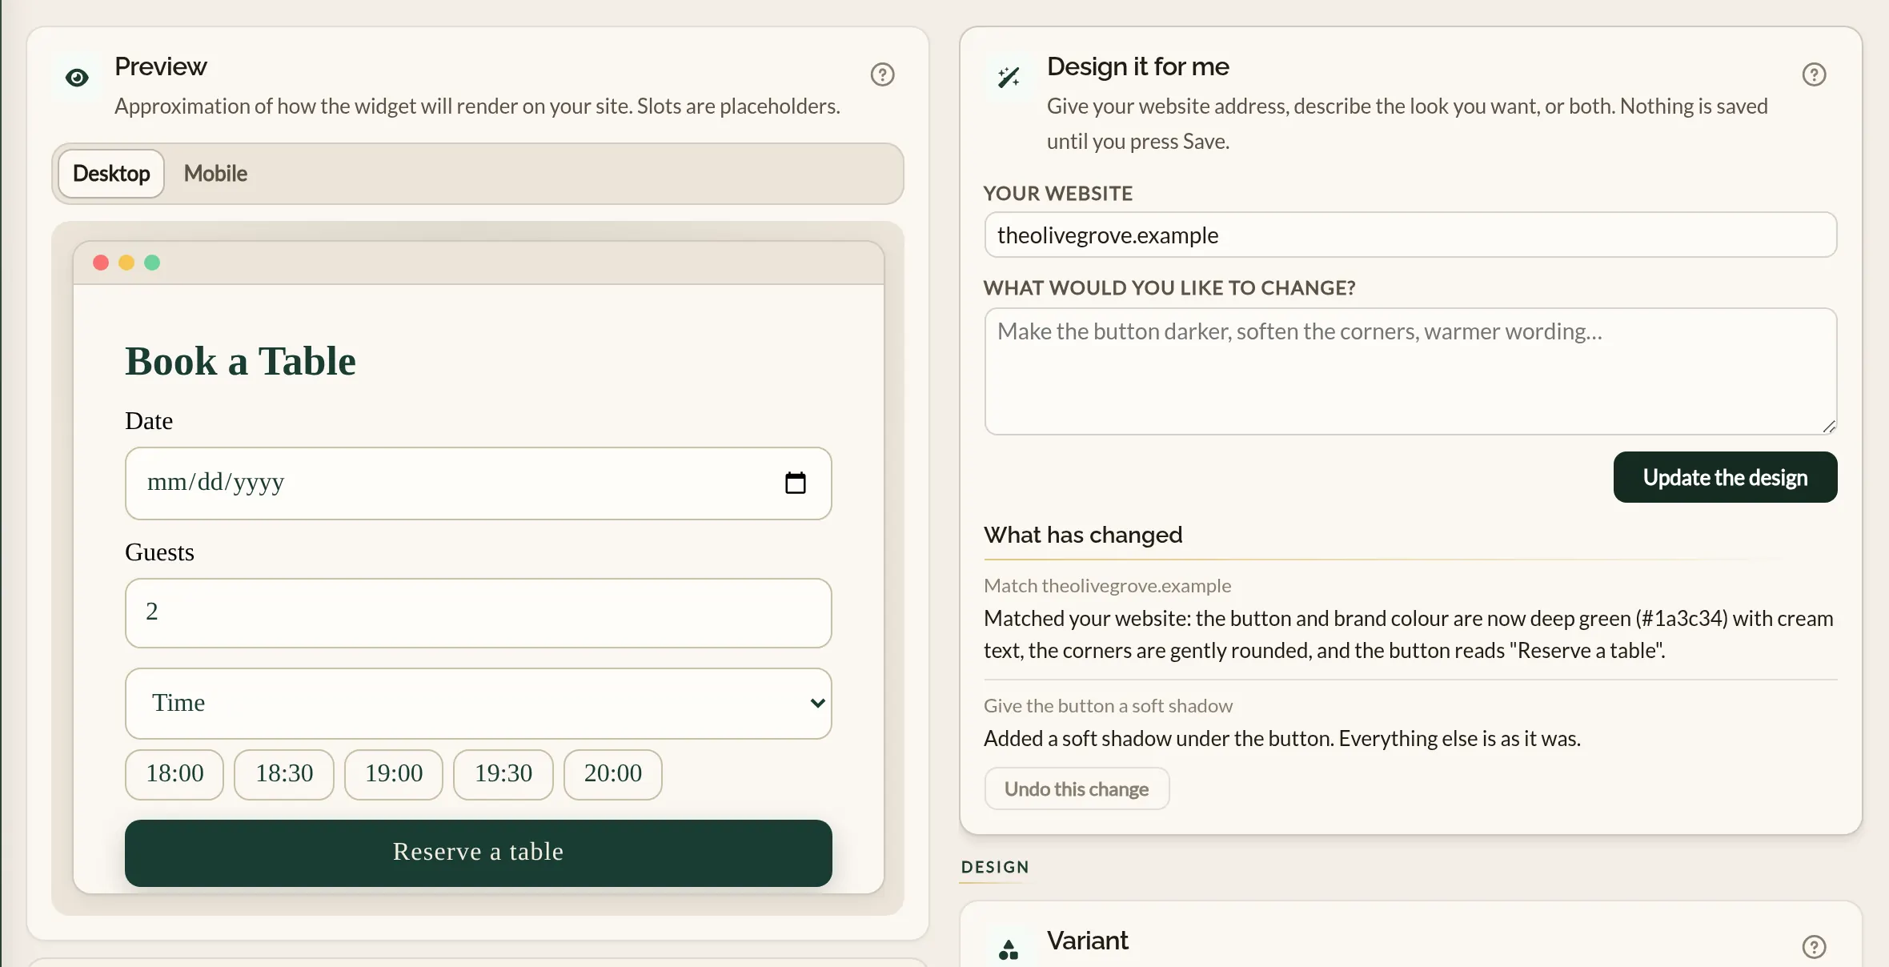
Task: Click Update the design button
Action: (x=1725, y=477)
